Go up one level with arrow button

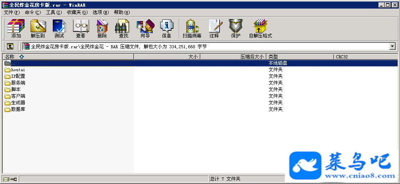[x=10, y=46]
